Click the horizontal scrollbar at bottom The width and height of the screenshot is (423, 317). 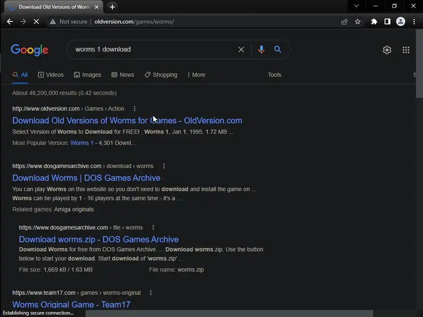(x=229, y=314)
